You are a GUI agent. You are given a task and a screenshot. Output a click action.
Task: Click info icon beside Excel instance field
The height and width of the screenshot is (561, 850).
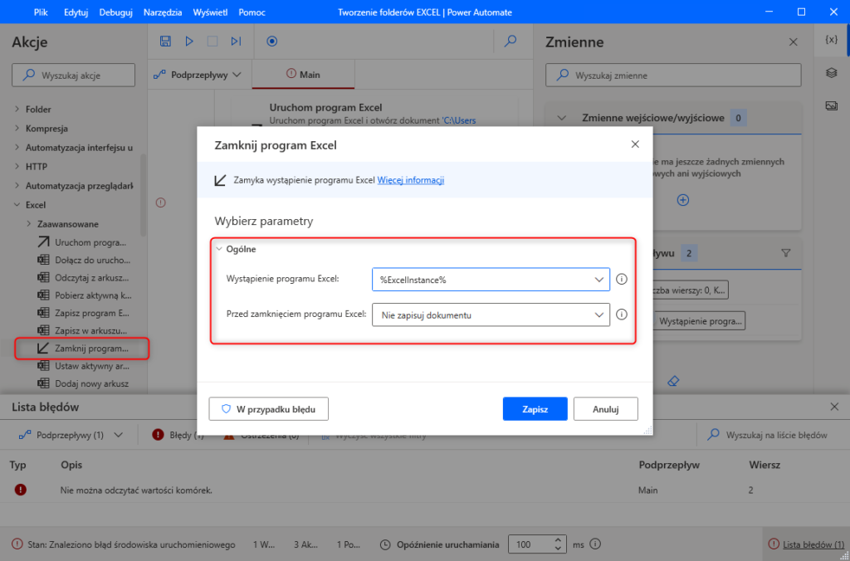[x=622, y=280]
